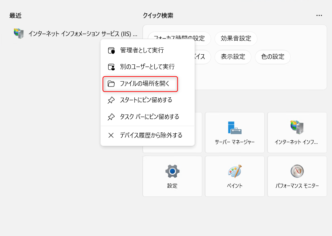The width and height of the screenshot is (332, 236).
Task: Click the IIS Manager icon under 最近
Action: [x=19, y=34]
